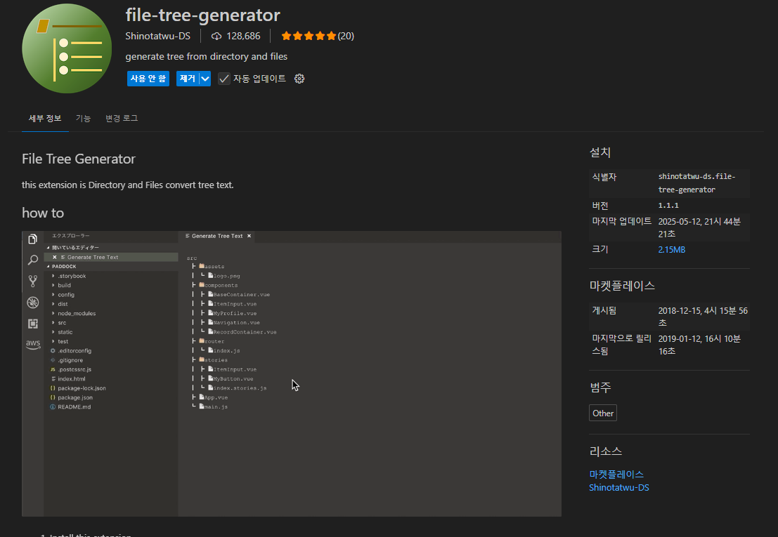This screenshot has height=537, width=778.
Task: Select the Other category tag
Action: [603, 413]
